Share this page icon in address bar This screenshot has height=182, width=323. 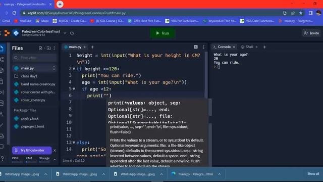[293, 13]
